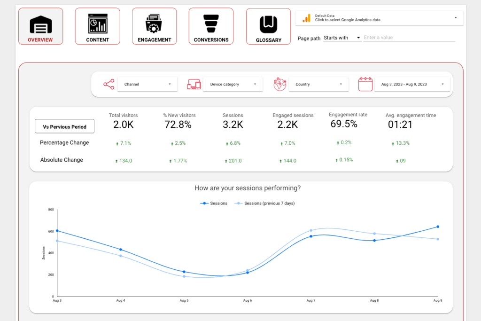Open the Aug 3 - Aug 9 date range picker

[x=411, y=85]
